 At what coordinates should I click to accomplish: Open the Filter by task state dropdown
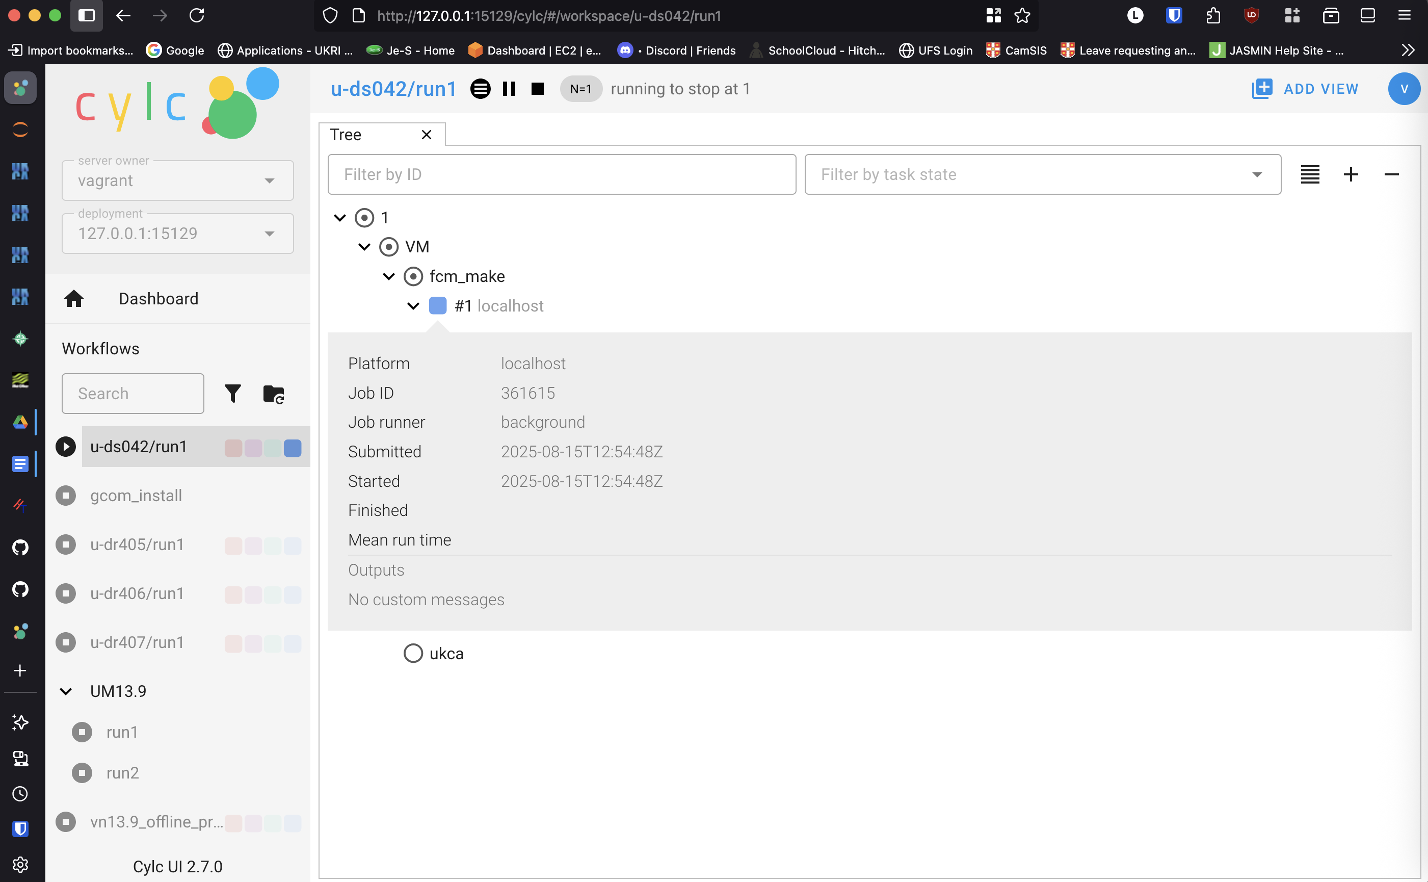click(1043, 174)
